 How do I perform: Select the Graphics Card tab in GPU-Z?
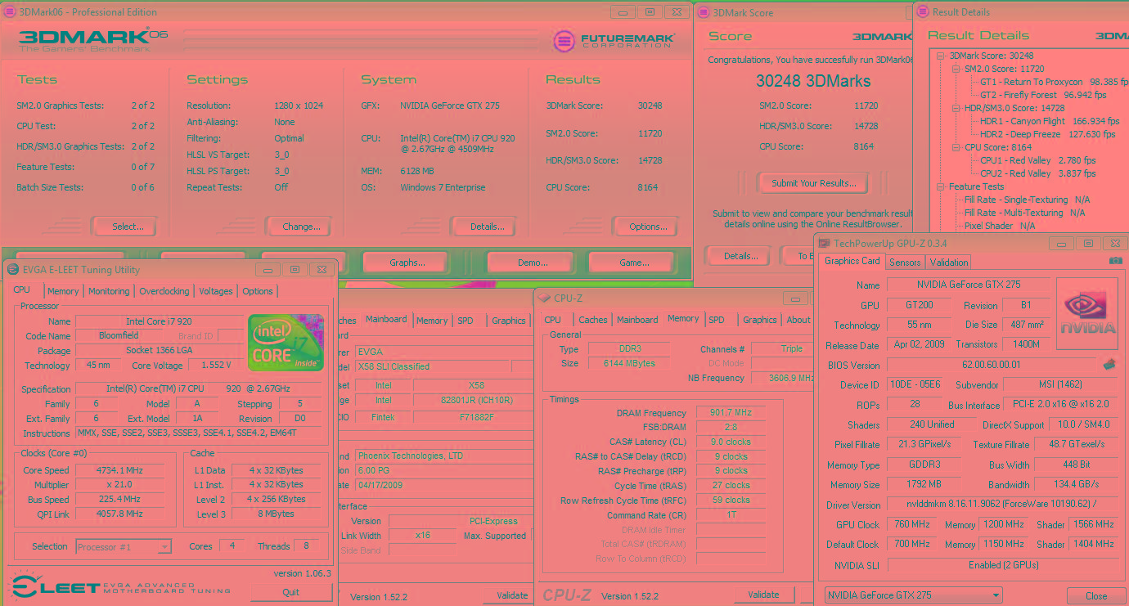point(852,261)
